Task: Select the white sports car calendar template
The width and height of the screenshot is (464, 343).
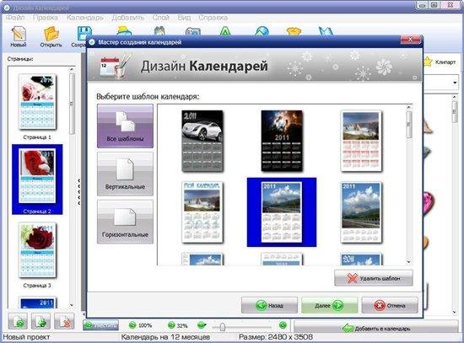Action: 202,141
